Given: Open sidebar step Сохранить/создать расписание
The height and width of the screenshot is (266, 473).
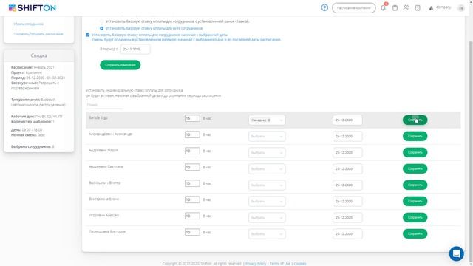Looking at the screenshot, I should (x=38, y=34).
